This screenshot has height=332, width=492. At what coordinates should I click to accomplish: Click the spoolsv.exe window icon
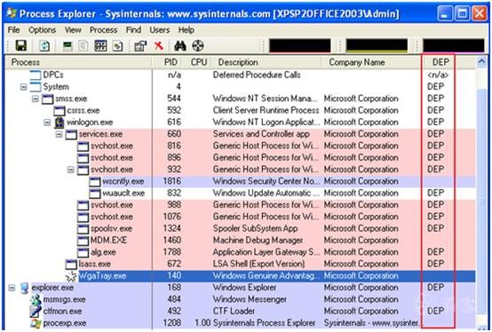pyautogui.click(x=83, y=229)
